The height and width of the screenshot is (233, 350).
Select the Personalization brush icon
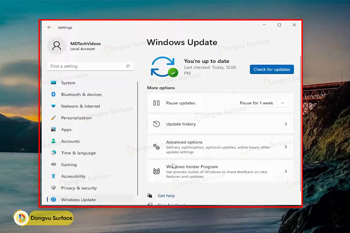(x=53, y=118)
